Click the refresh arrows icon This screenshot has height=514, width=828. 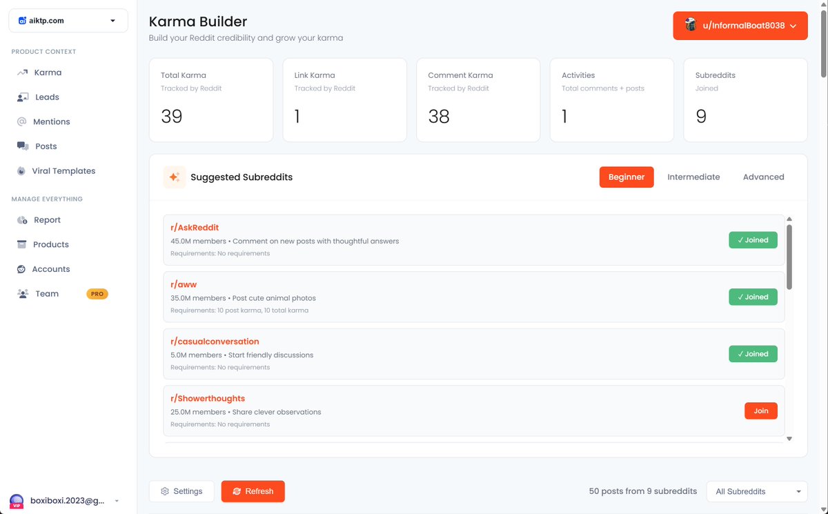click(x=237, y=491)
